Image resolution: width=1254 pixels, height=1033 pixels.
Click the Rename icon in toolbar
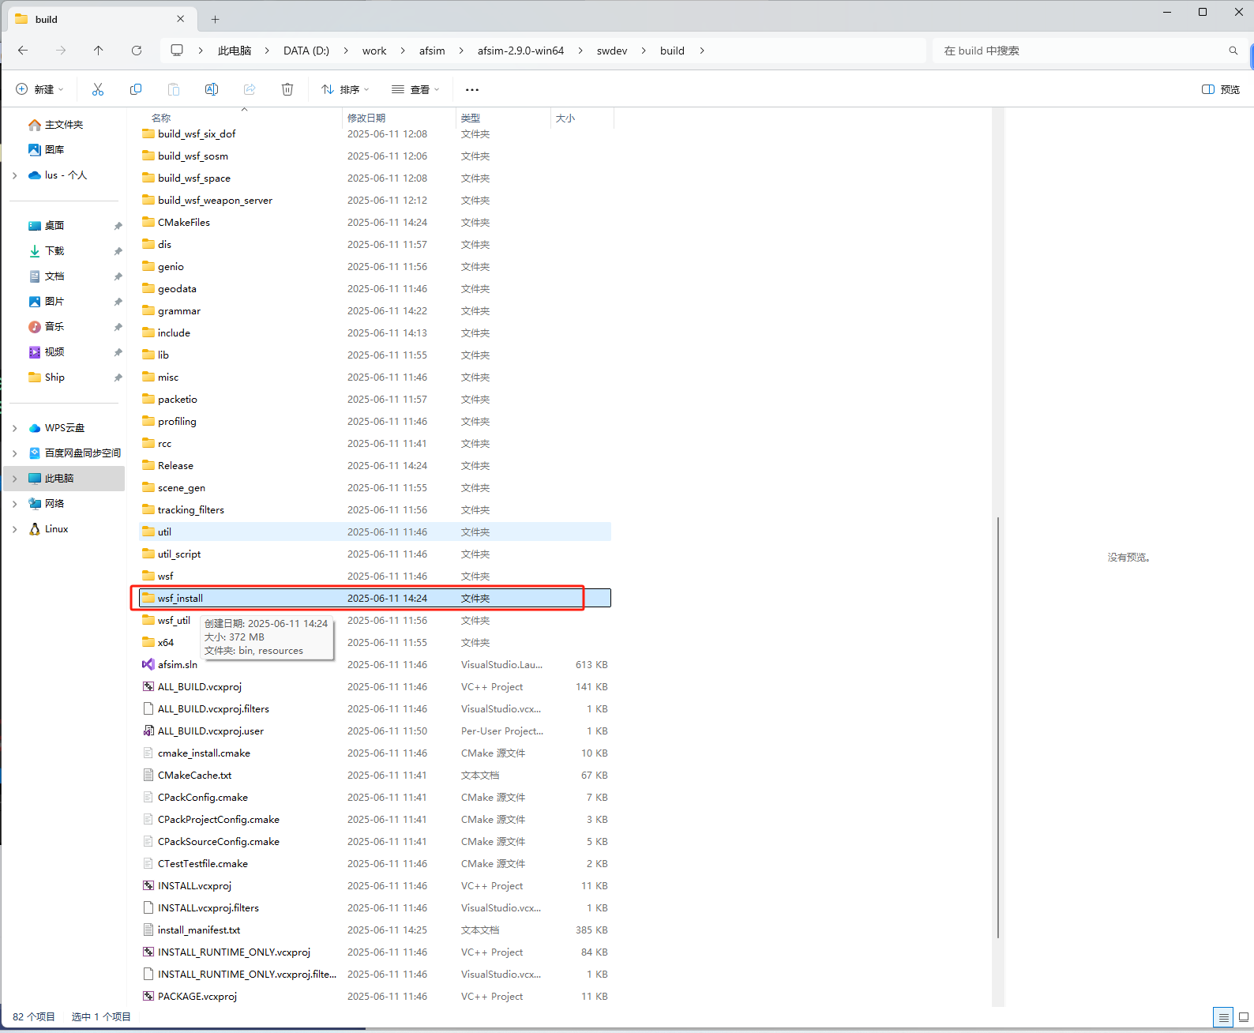click(212, 89)
